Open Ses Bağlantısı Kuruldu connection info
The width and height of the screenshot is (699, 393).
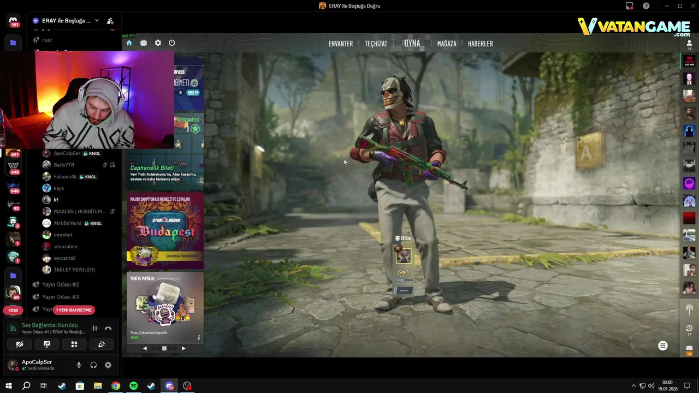pos(50,325)
